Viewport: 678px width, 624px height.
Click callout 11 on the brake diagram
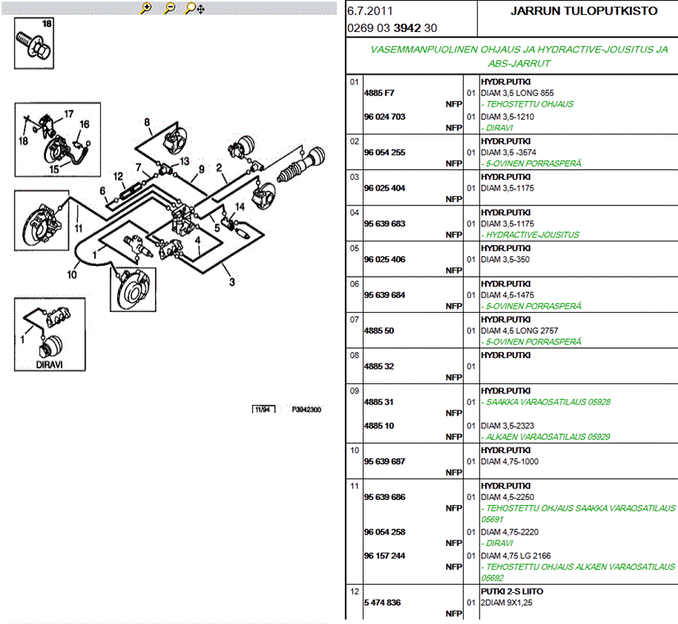click(78, 227)
